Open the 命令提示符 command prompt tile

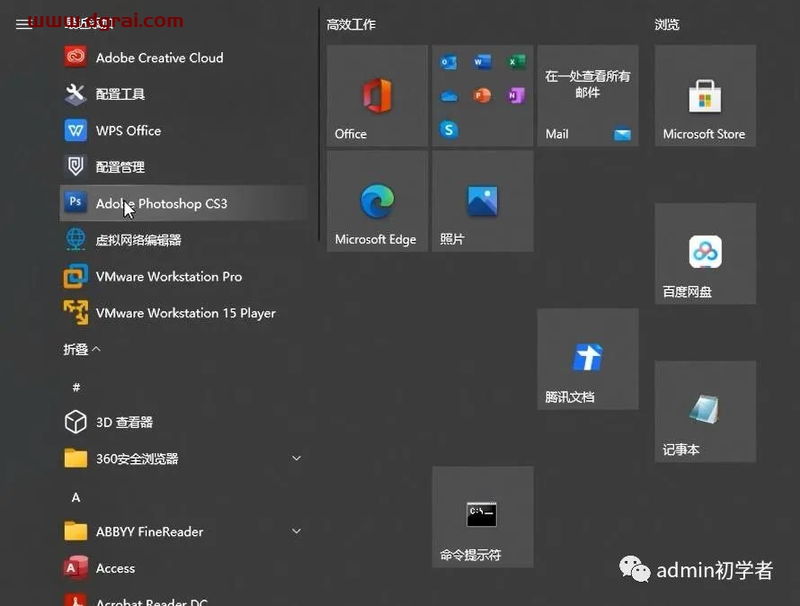[483, 517]
